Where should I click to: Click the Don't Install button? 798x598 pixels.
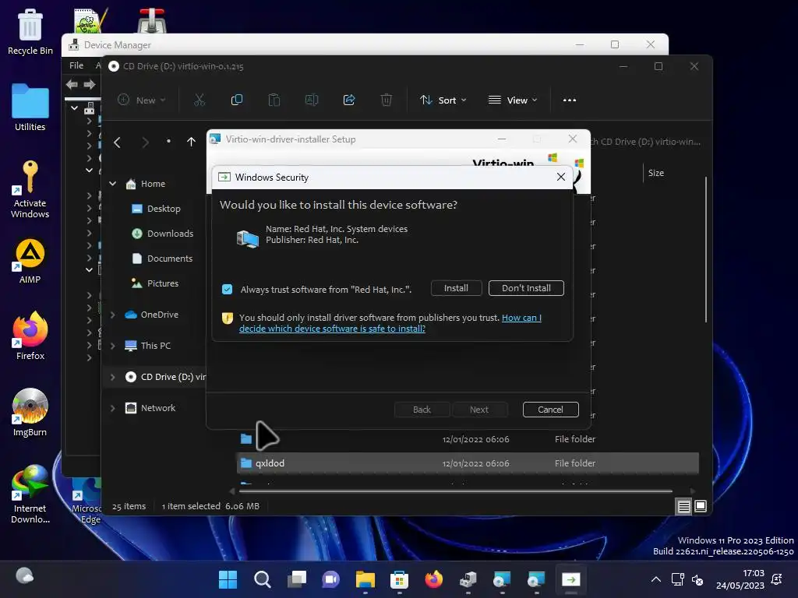(x=526, y=288)
